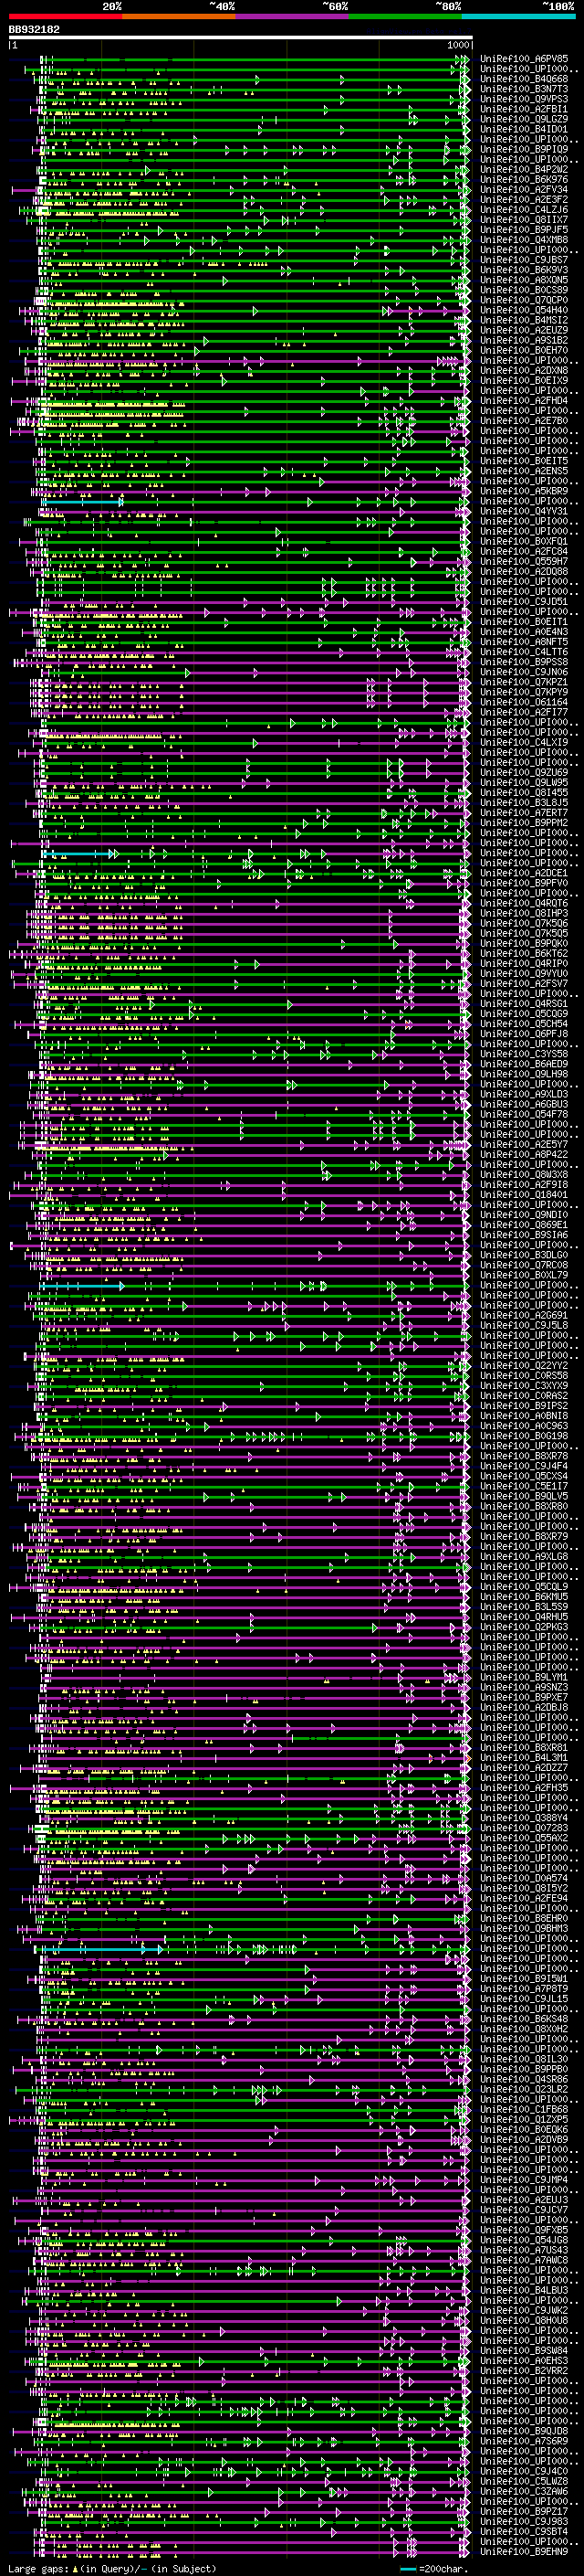The height and width of the screenshot is (2576, 584).
Task: Select hit label UniRef100_B3DLG0
Action: tap(524, 1255)
